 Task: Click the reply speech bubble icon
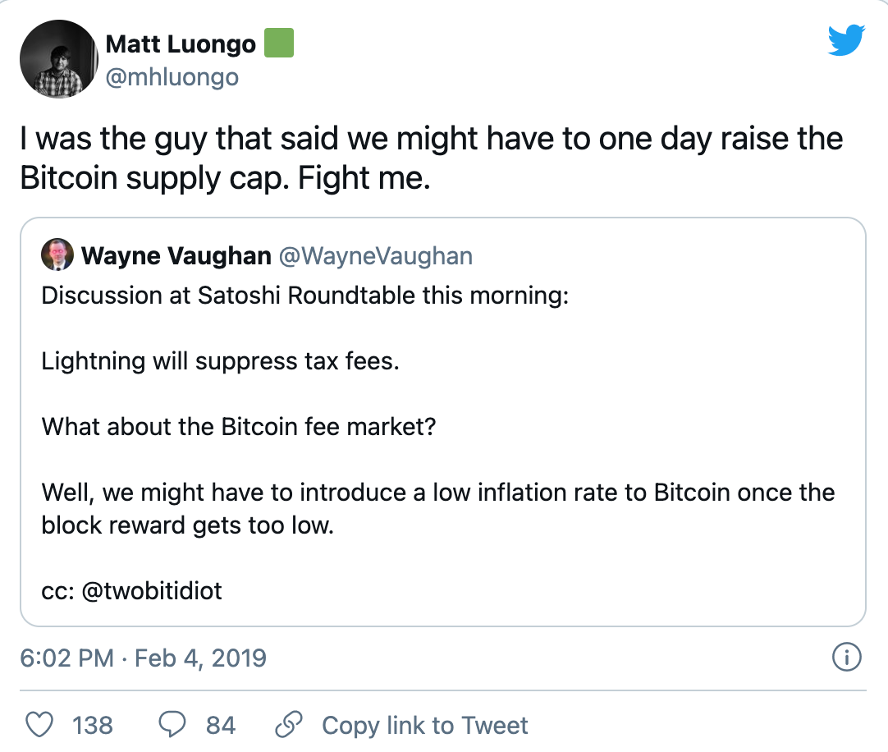tap(172, 725)
